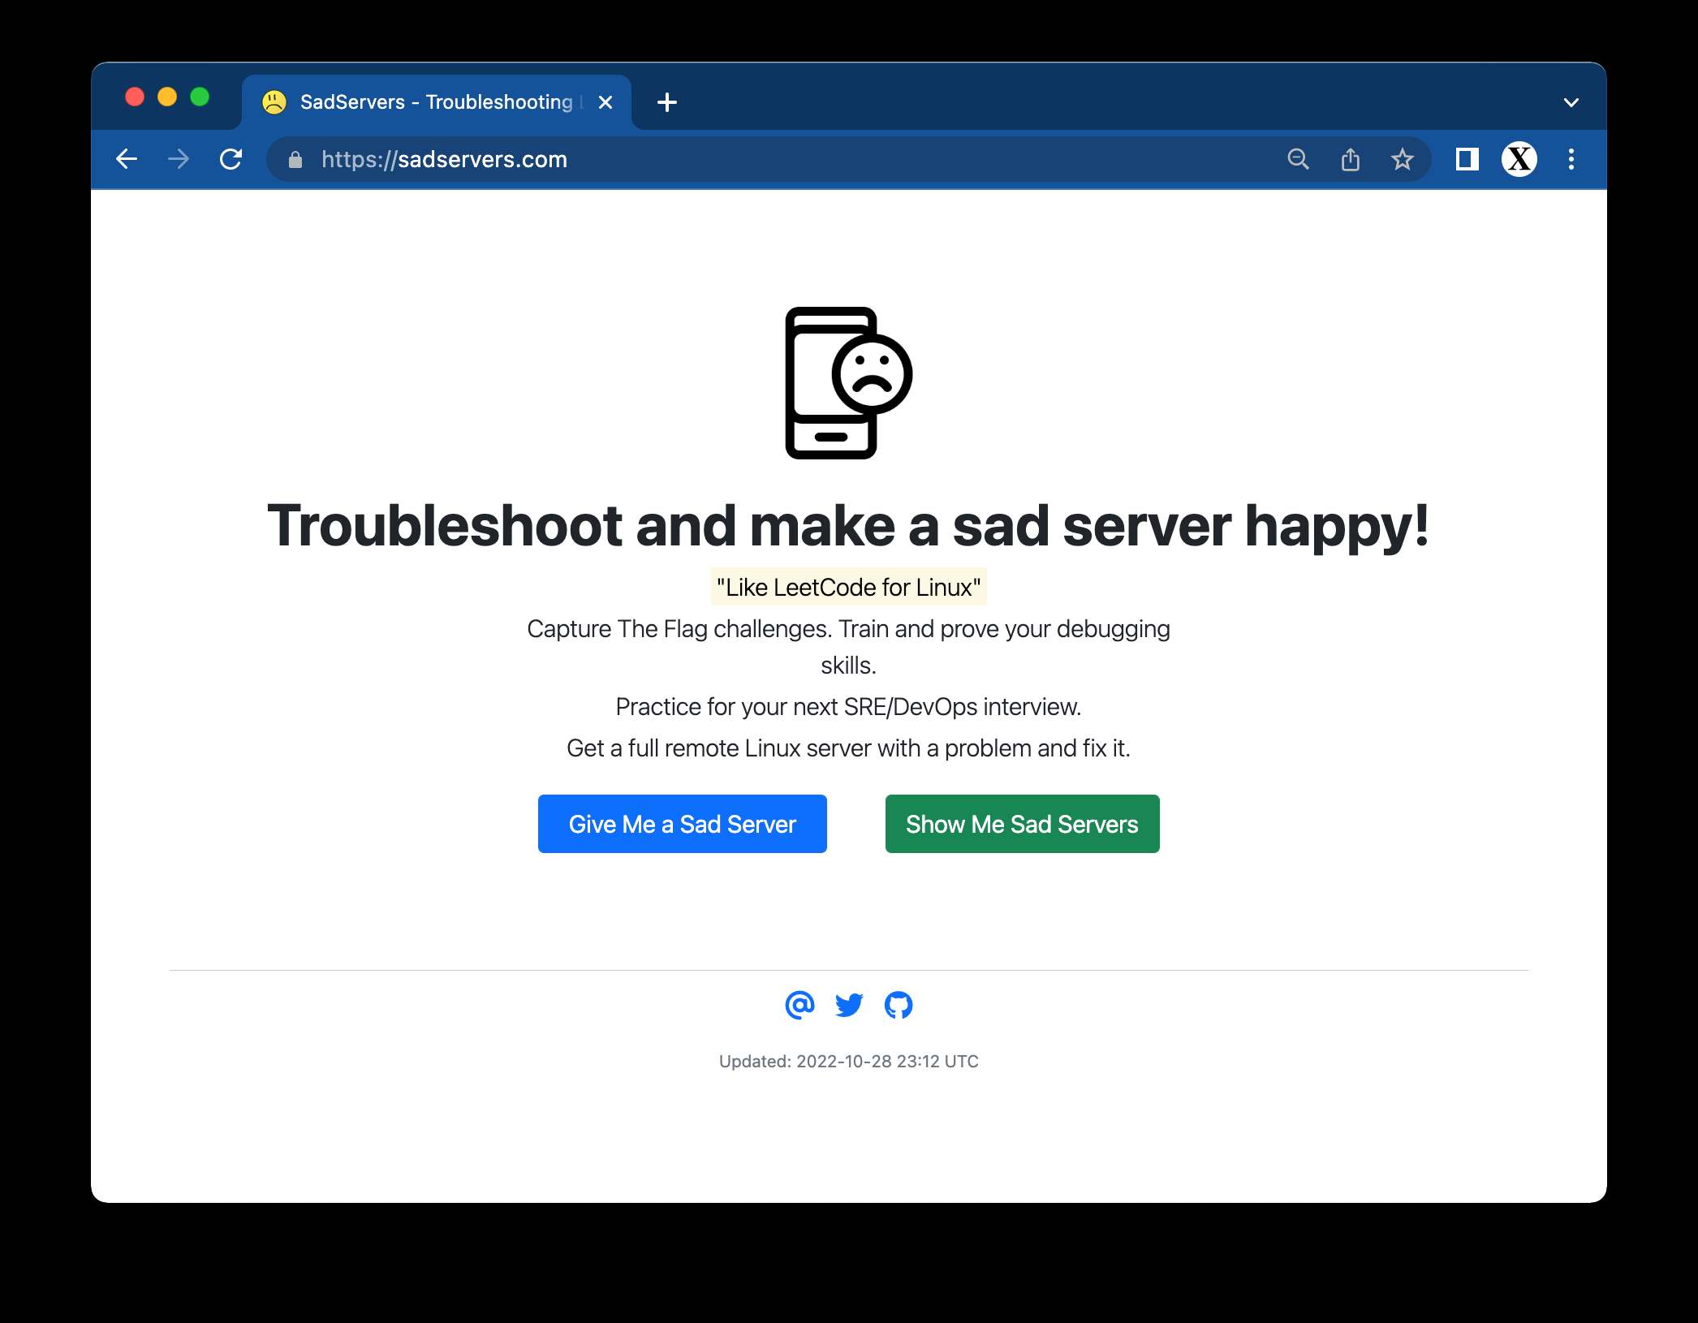Click the sad face tab favicon
This screenshot has height=1323, width=1698.
click(x=274, y=102)
